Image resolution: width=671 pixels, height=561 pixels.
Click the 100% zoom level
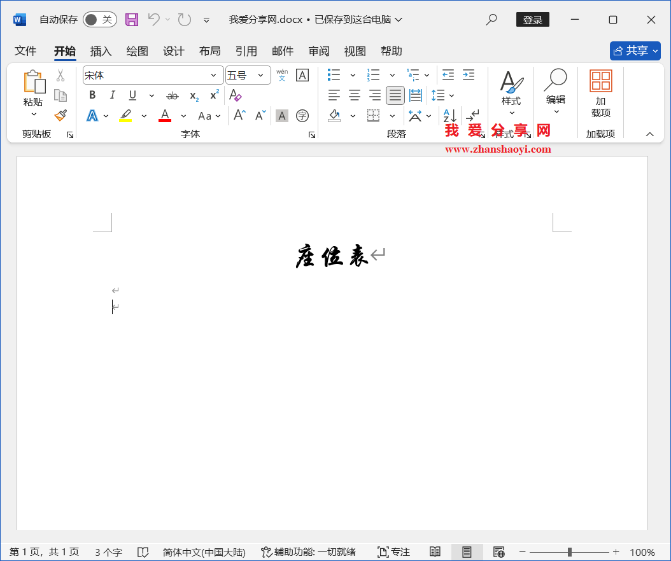tap(642, 552)
